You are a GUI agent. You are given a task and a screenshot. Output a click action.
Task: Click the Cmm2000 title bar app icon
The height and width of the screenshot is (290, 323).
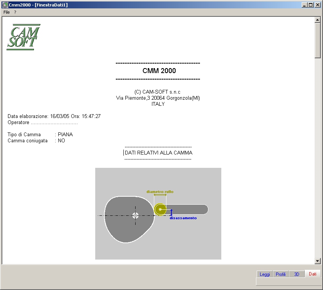tap(5, 5)
